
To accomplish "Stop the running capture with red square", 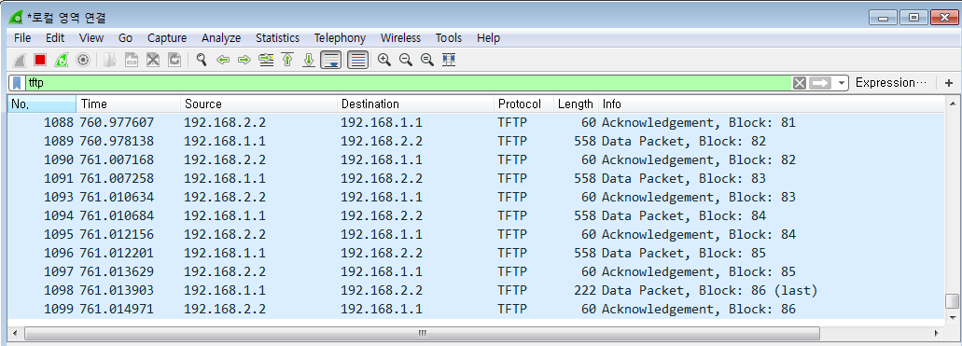I will pos(40,60).
